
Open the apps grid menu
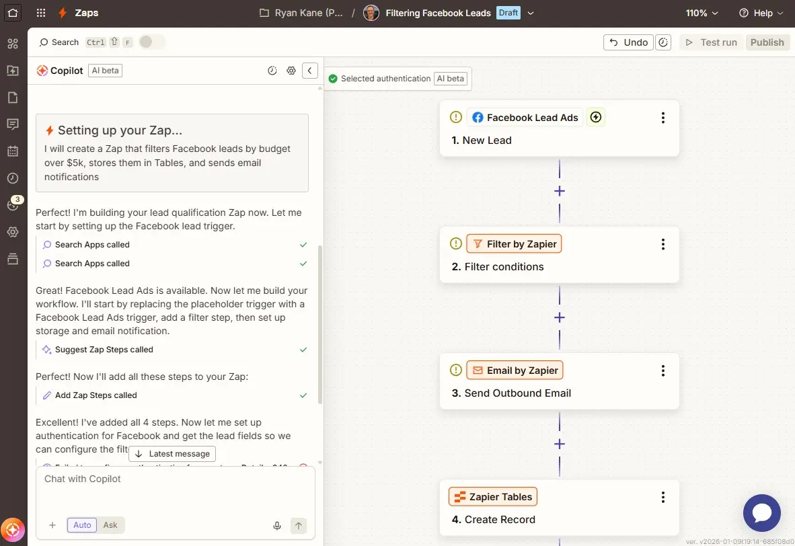pos(41,13)
